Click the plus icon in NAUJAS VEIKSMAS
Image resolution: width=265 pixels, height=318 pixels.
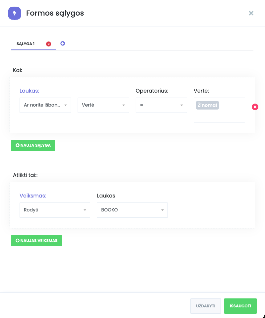pos(18,241)
